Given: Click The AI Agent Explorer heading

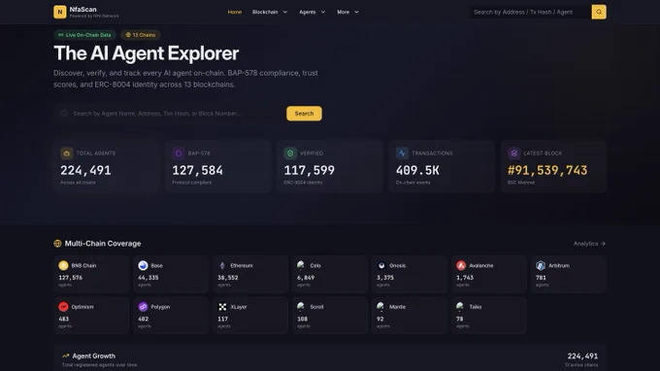Looking at the screenshot, I should 146,53.
